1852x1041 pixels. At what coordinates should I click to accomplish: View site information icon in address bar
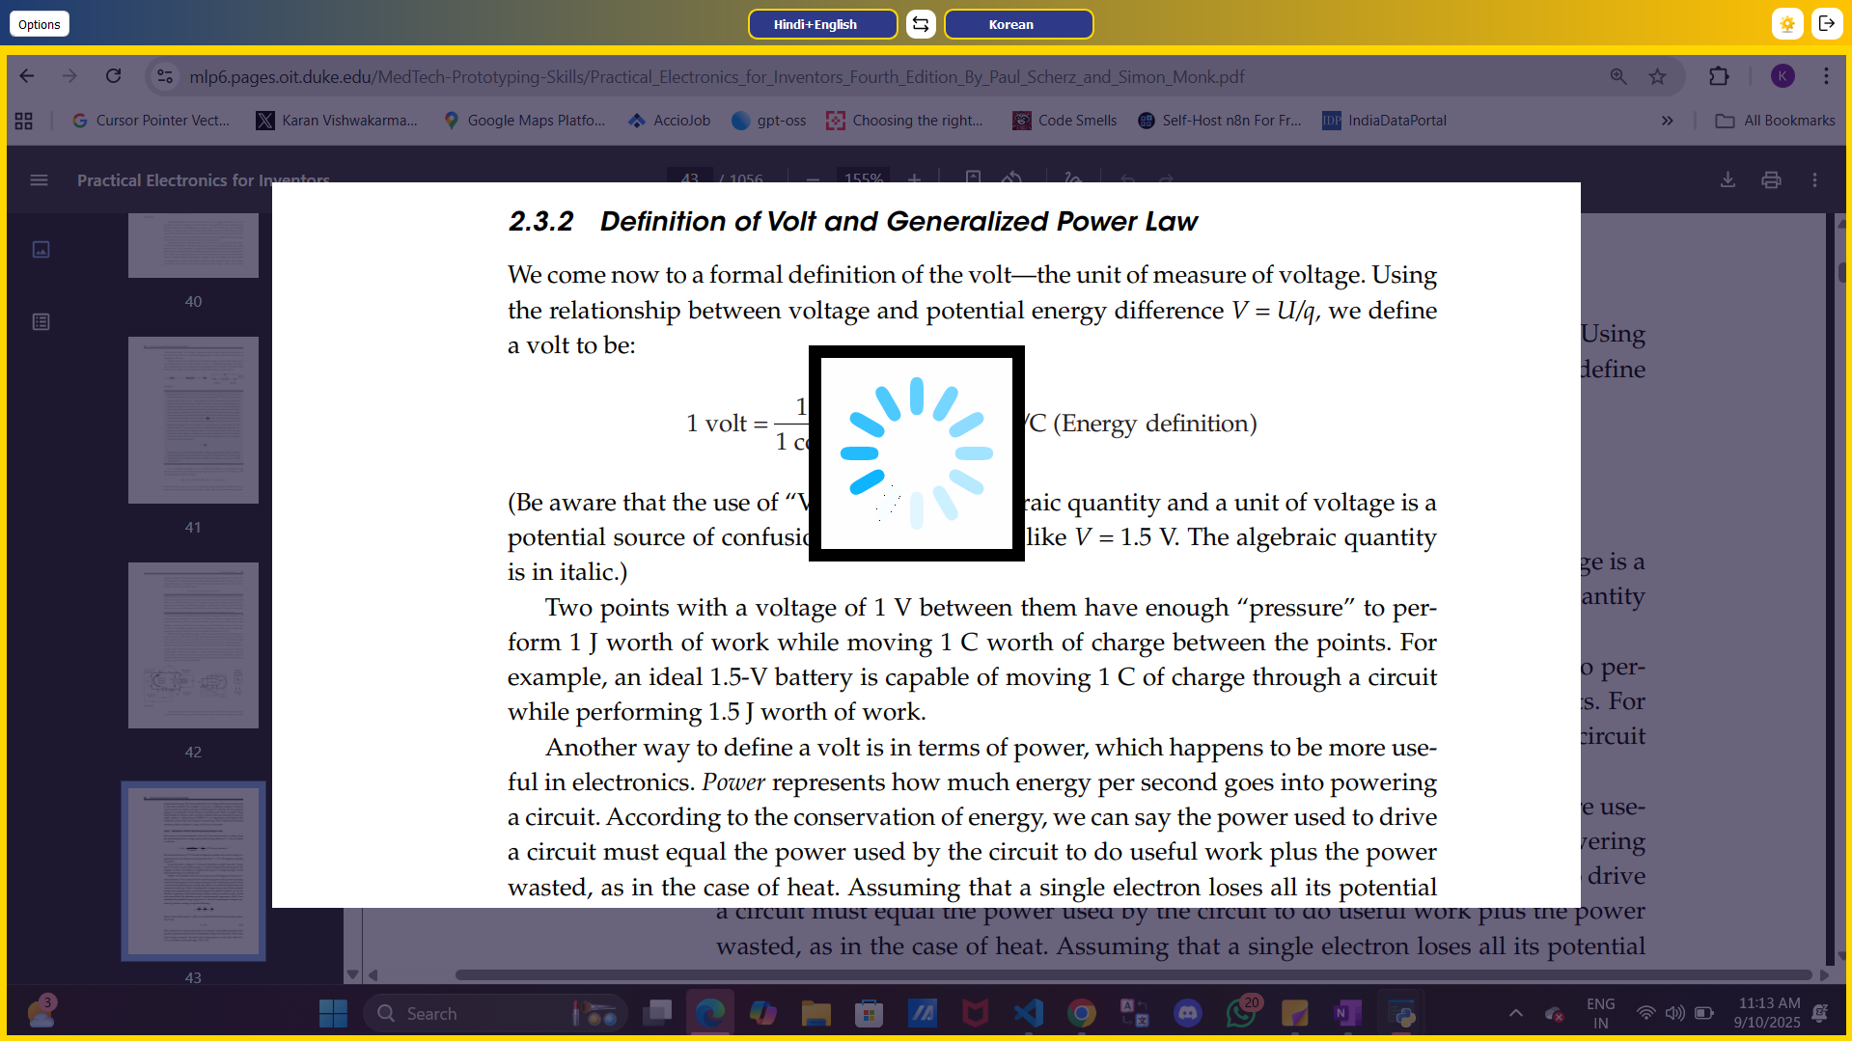tap(165, 76)
